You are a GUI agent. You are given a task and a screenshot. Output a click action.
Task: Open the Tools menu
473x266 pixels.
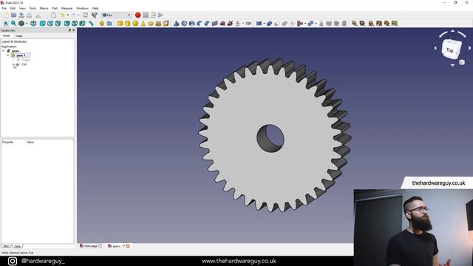[x=33, y=8]
